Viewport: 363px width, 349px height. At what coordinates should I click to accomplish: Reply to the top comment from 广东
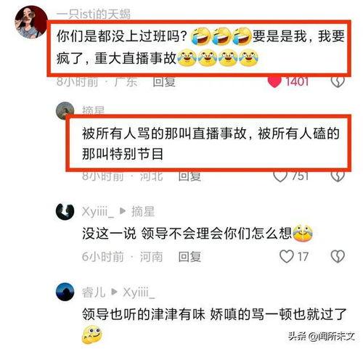coord(164,82)
